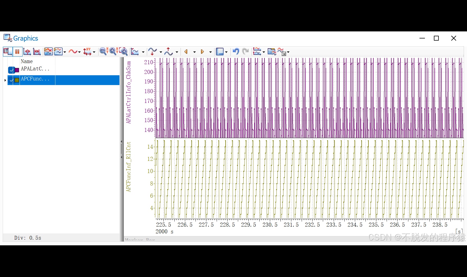Viewport: 467px width, 277px height.
Task: Select the zoom-to-region magnifier tool
Action: pos(123,51)
